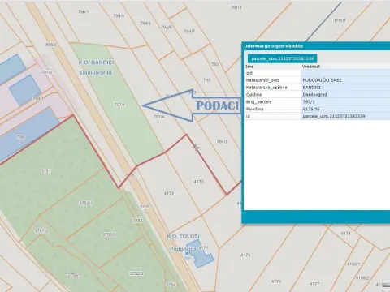
Task: Click parcel label 4177
Action: [314, 284]
